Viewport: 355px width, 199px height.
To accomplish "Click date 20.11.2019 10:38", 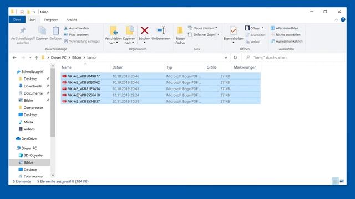I will (x=126, y=102).
